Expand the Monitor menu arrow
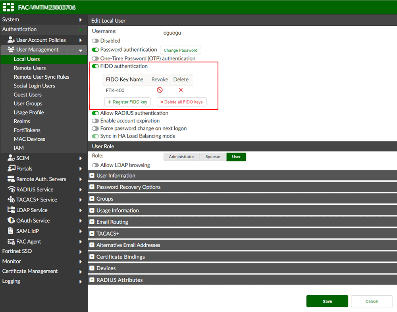The height and width of the screenshot is (312, 397). (x=80, y=262)
